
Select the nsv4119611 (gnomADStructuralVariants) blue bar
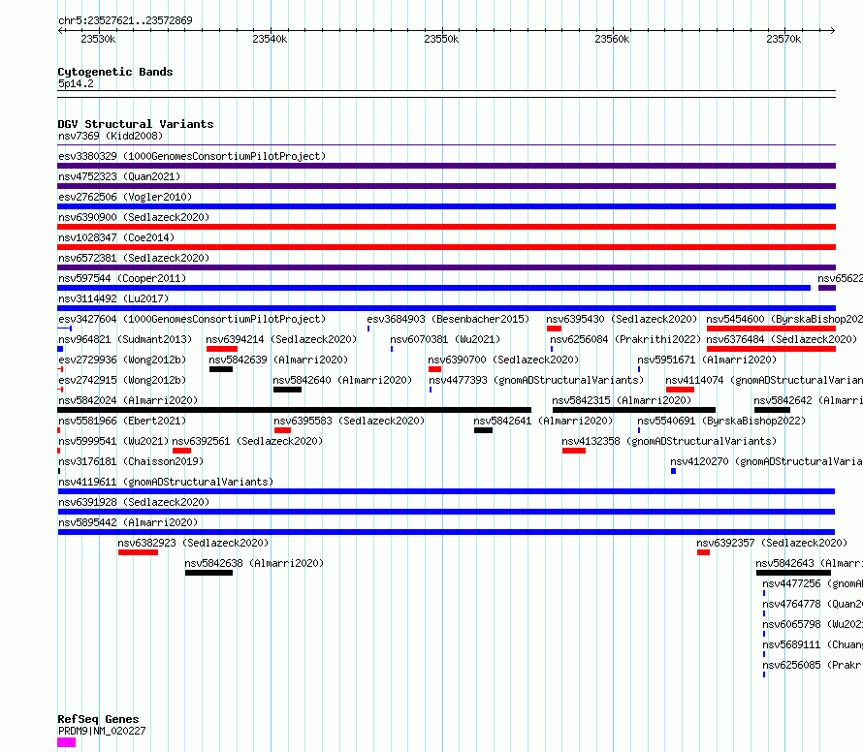[x=446, y=491]
